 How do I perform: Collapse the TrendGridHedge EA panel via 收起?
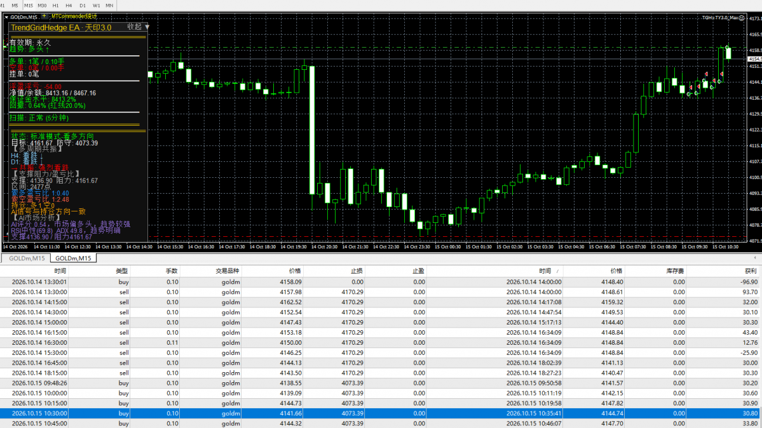point(134,27)
